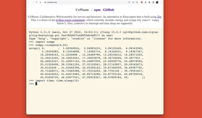Open the GitHub link in the header
202x118 pixels.
[x=108, y=10]
